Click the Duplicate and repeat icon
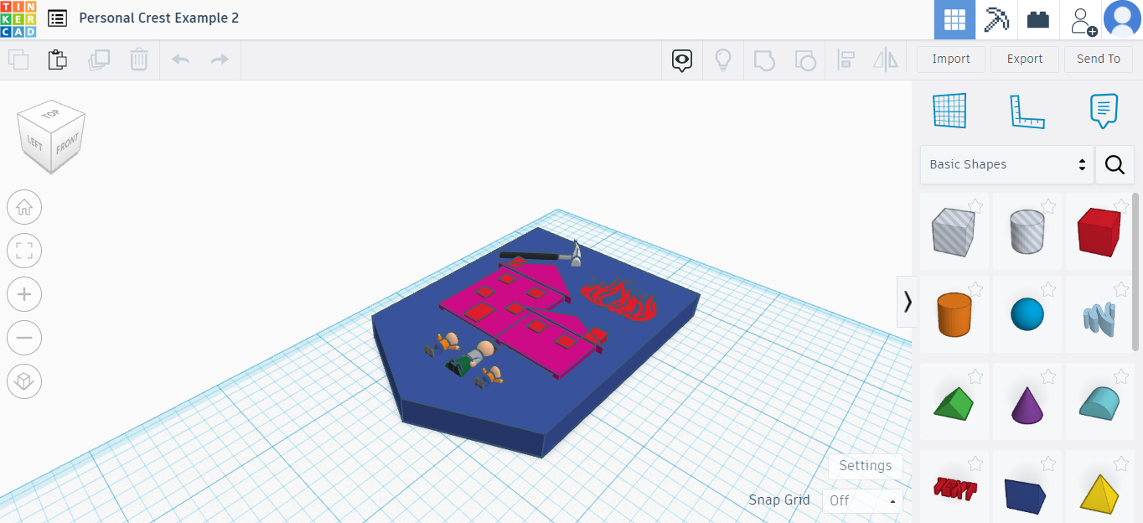Screen dimensions: 1143x523 click(x=99, y=60)
